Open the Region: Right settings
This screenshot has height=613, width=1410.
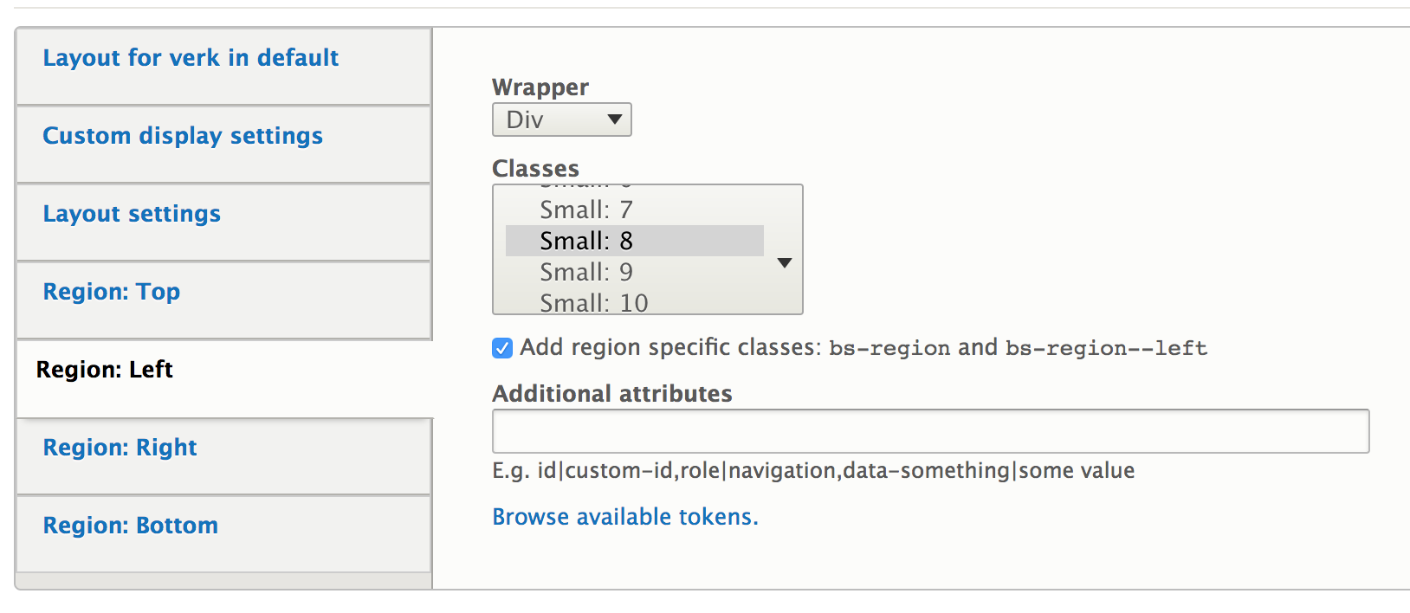pos(120,448)
